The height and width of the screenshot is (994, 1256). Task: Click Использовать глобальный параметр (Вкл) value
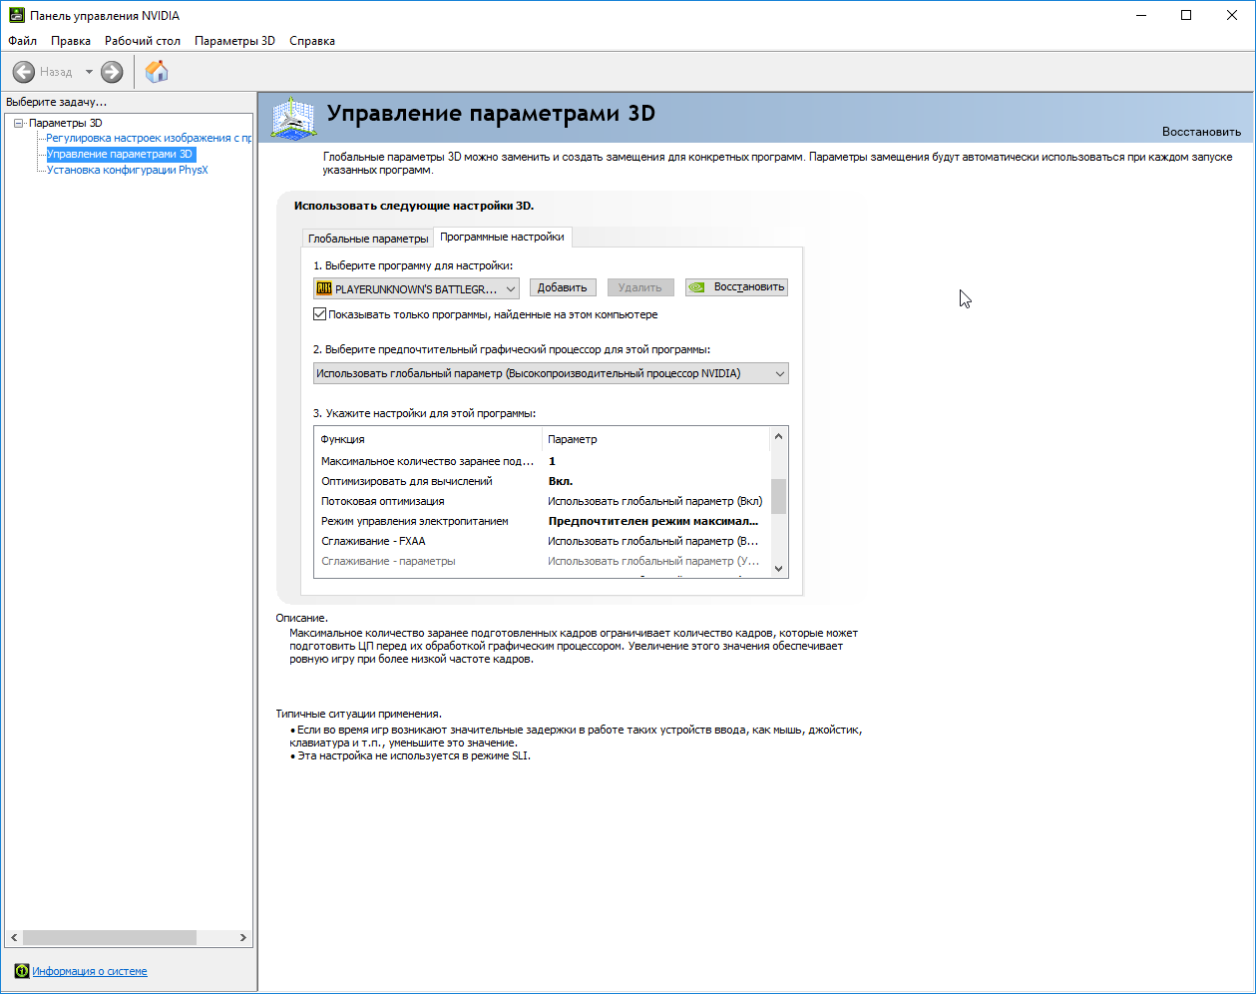point(654,501)
